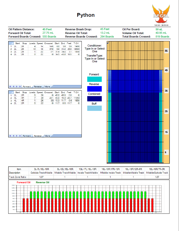Click the Reverse Oil chart legend

point(42,182)
